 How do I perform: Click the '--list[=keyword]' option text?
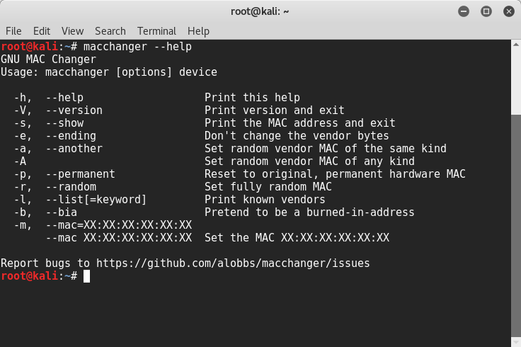coord(96,200)
